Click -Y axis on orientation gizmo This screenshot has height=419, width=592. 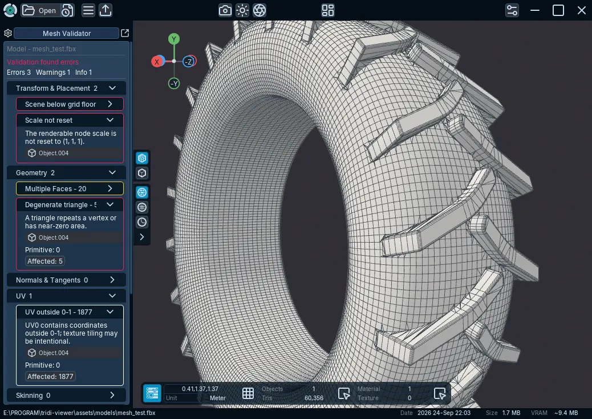(x=174, y=83)
